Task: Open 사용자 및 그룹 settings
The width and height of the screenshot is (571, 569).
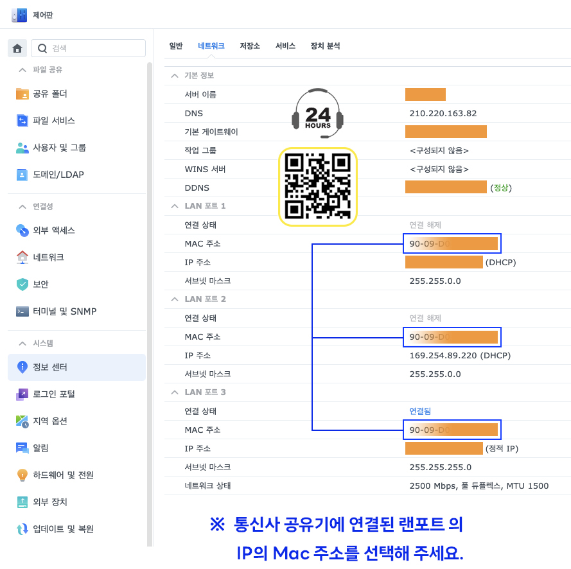Action: 77,148
